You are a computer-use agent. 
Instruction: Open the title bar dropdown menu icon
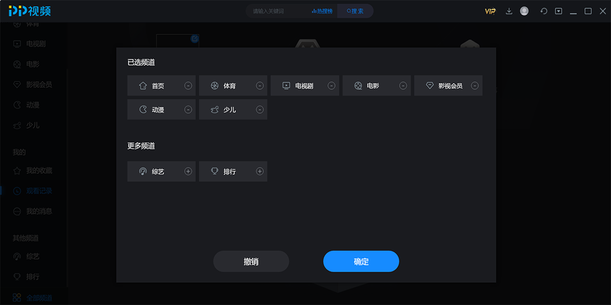[x=559, y=11]
